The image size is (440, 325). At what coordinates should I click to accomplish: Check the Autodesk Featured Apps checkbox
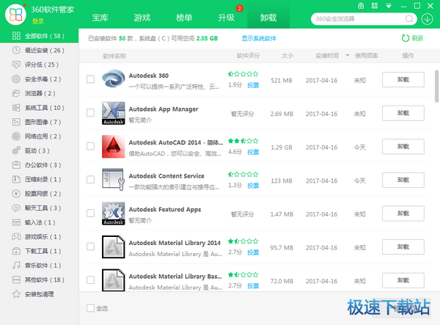(90, 213)
